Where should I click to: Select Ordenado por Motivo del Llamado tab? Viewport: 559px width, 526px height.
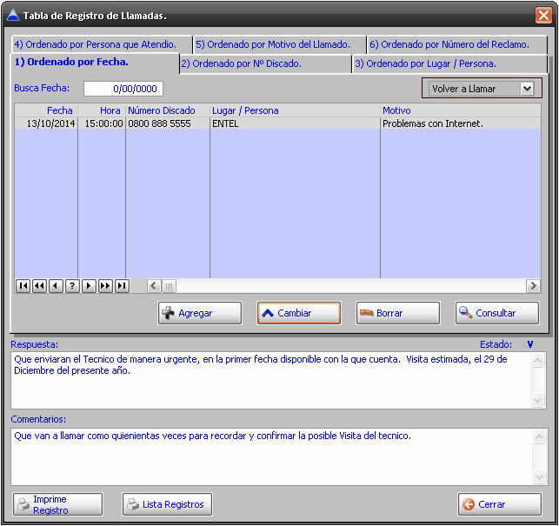(x=278, y=44)
